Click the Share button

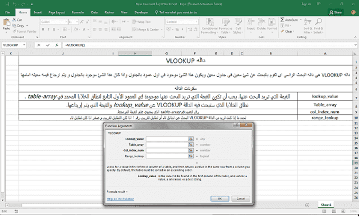pyautogui.click(x=335, y=12)
